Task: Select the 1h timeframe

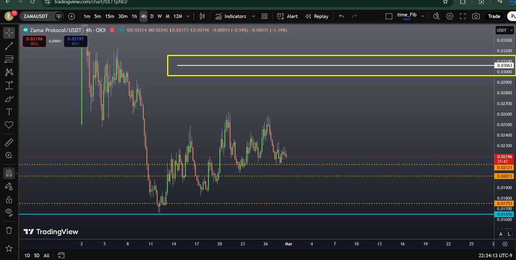Action: pyautogui.click(x=134, y=16)
